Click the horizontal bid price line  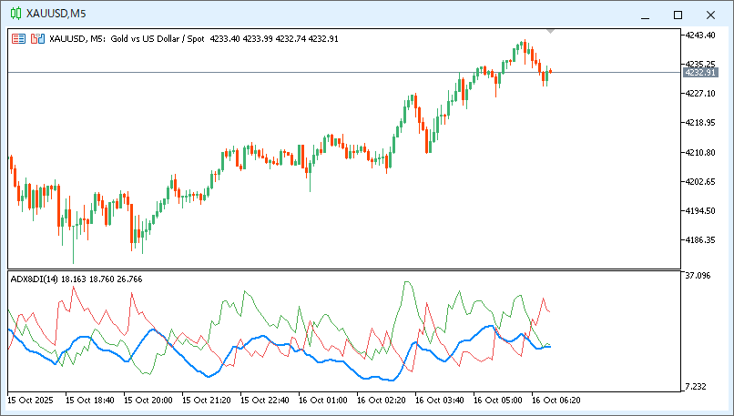click(273, 72)
